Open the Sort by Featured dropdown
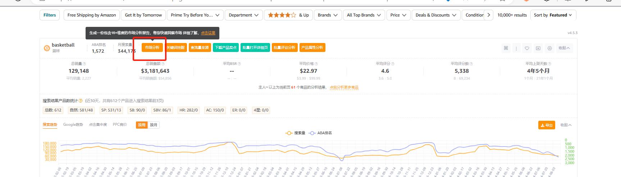The width and height of the screenshot is (621, 177). [x=553, y=15]
